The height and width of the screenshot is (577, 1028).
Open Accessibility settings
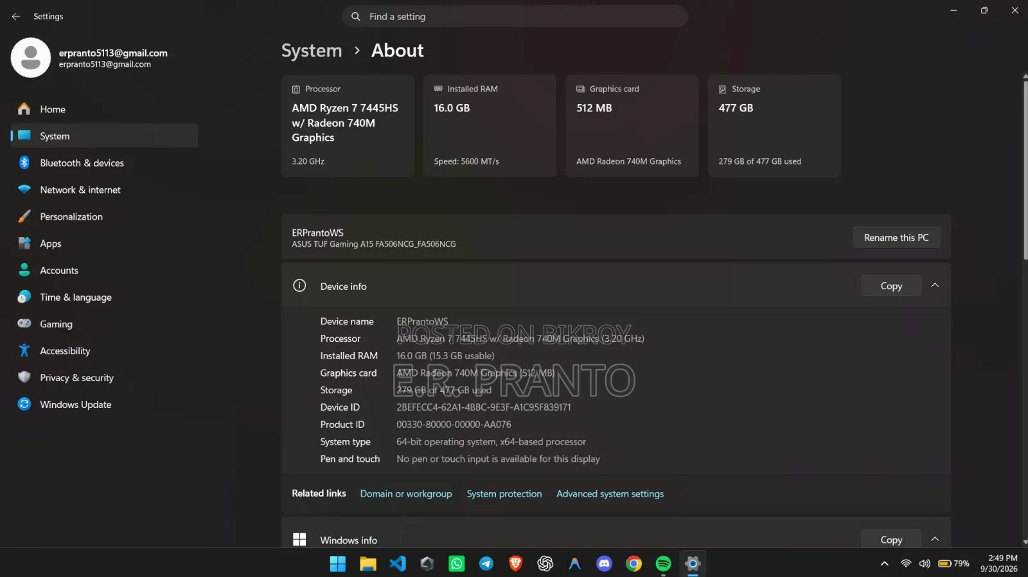104,351
